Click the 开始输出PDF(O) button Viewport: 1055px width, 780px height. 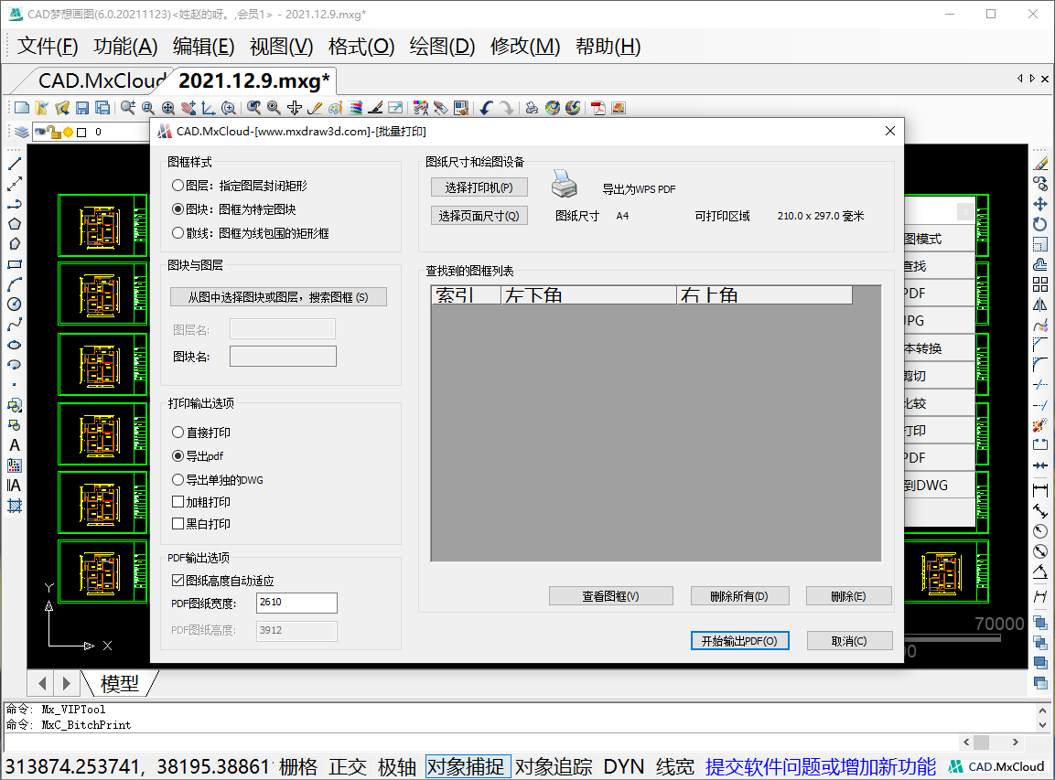point(739,641)
